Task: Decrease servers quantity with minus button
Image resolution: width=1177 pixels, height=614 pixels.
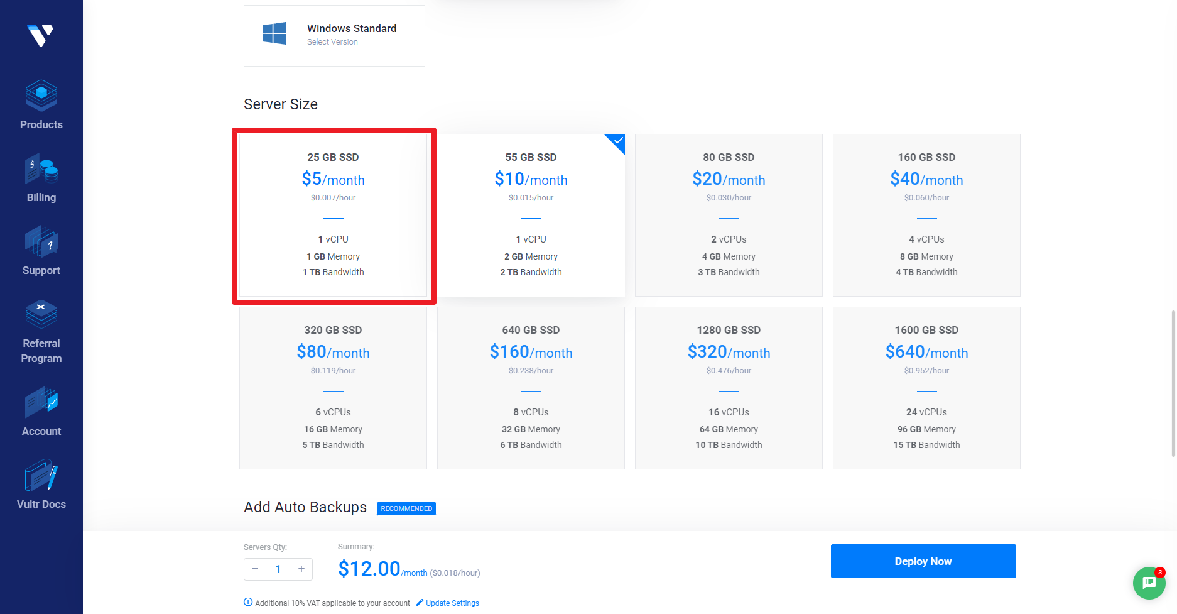Action: point(255,569)
